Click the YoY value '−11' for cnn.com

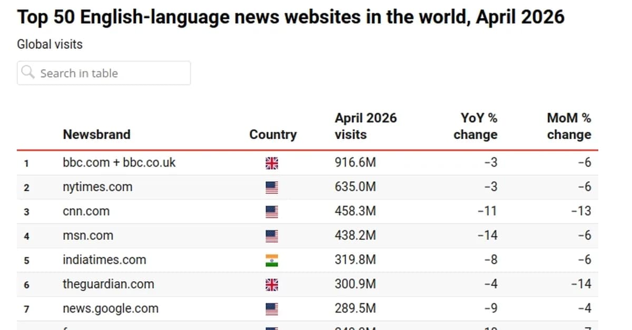pos(487,211)
